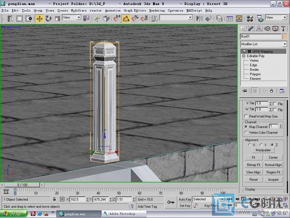290x218 pixels.
Task: Click the Align tool icon
Action: coord(208,18)
